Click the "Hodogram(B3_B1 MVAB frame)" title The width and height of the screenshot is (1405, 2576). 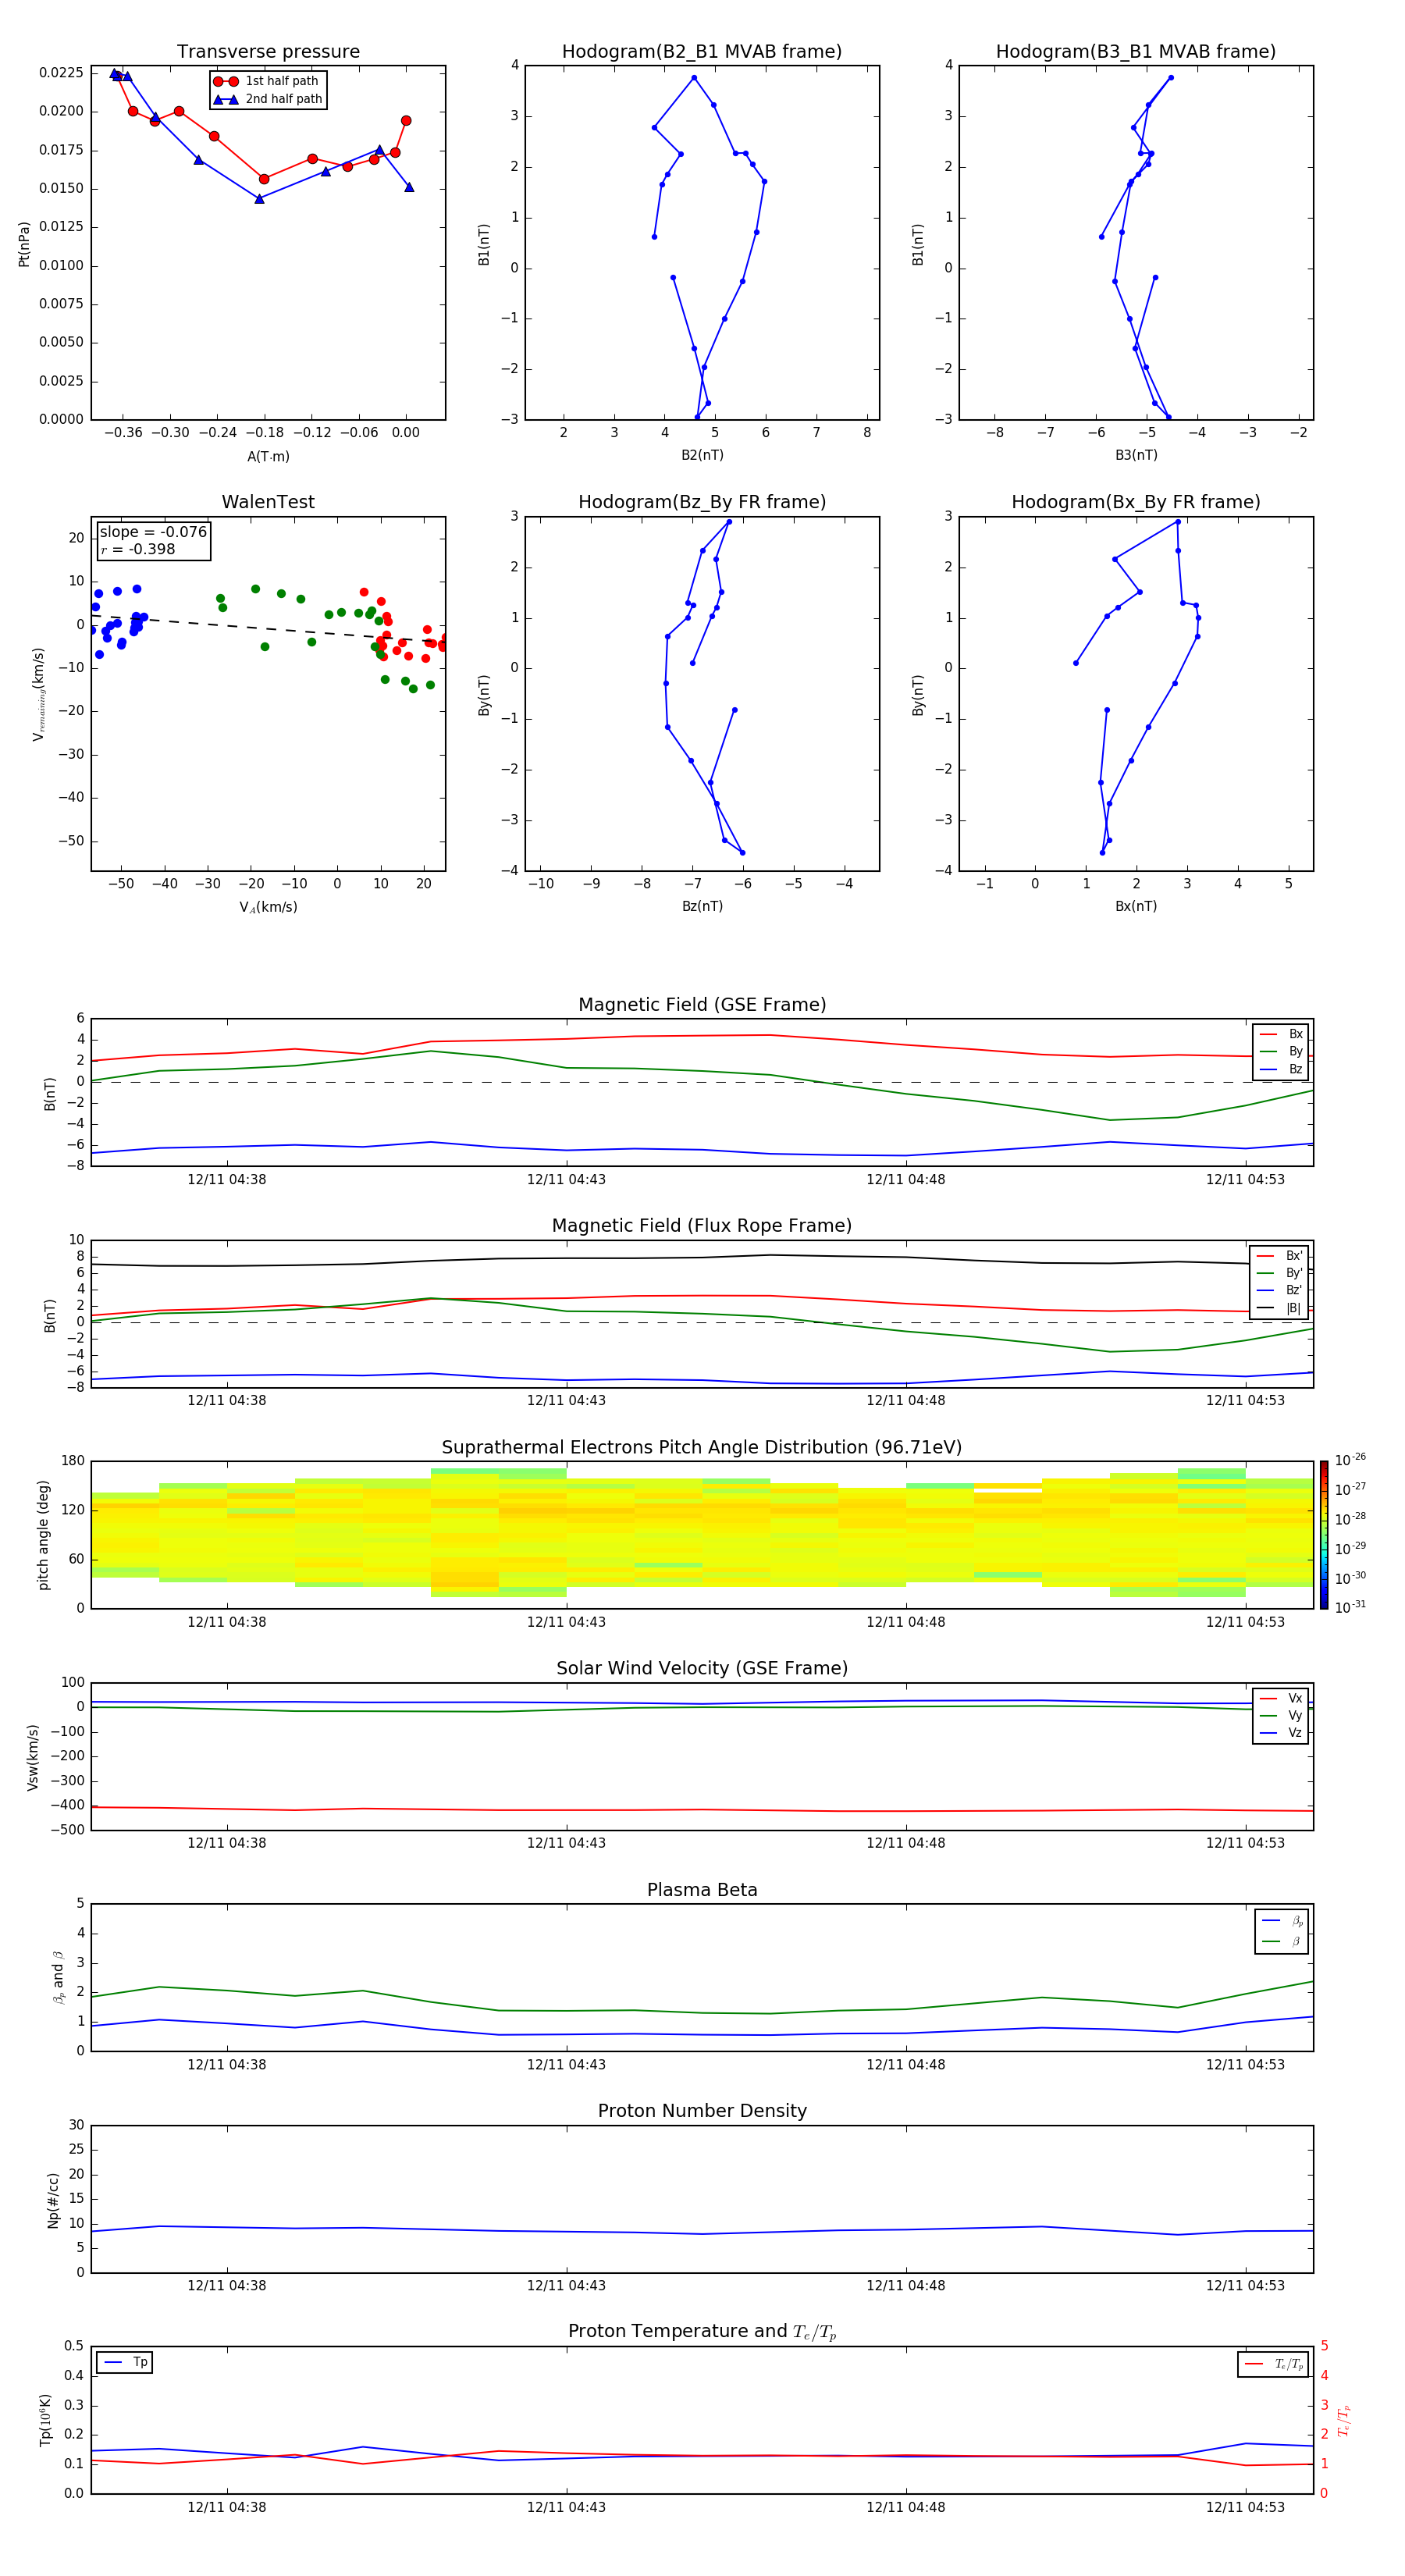1136,52
